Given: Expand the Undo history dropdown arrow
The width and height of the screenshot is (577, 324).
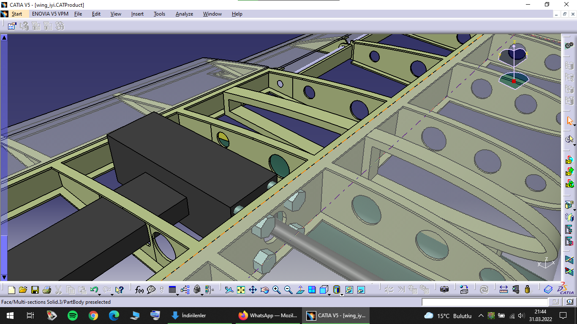Looking at the screenshot, I should click(99, 294).
